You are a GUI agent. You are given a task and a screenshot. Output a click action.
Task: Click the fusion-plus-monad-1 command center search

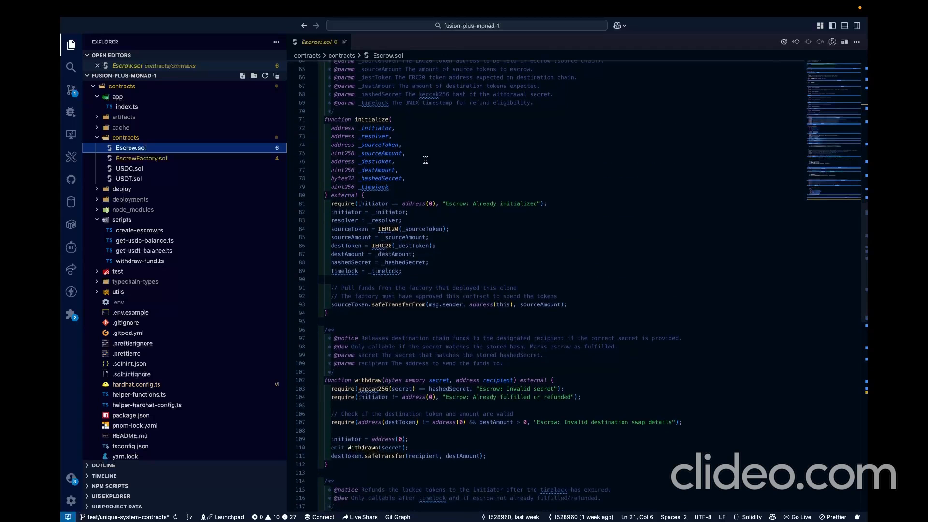click(466, 26)
